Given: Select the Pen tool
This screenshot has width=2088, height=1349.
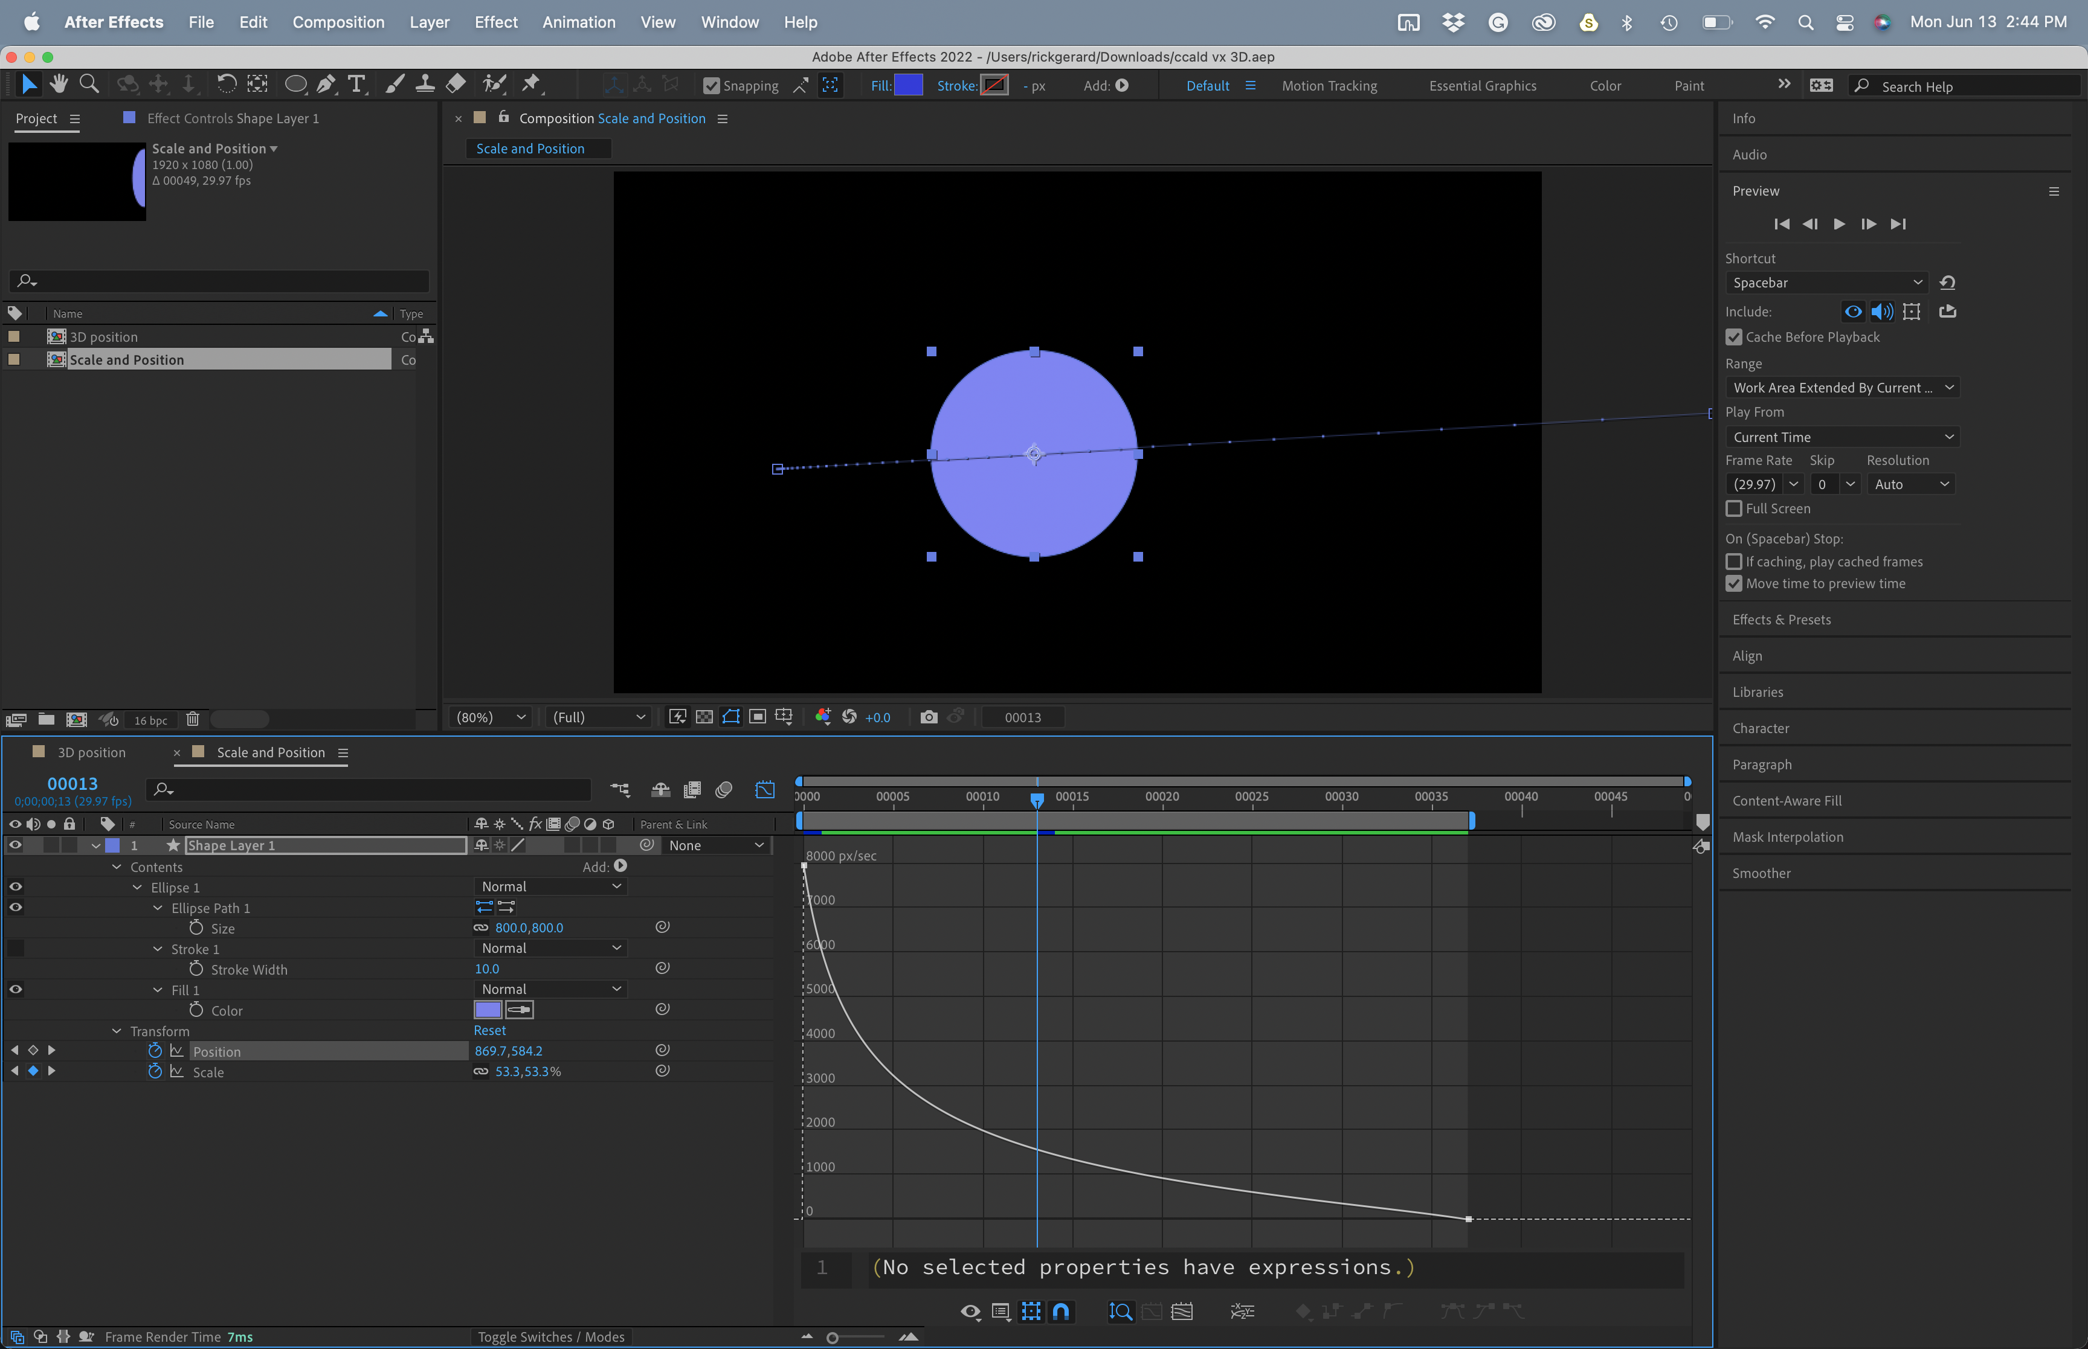Looking at the screenshot, I should pos(326,83).
